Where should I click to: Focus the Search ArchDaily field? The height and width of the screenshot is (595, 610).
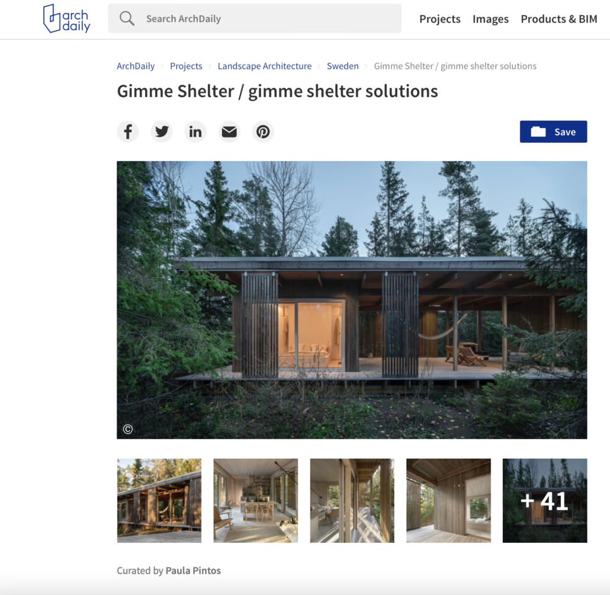tap(255, 19)
